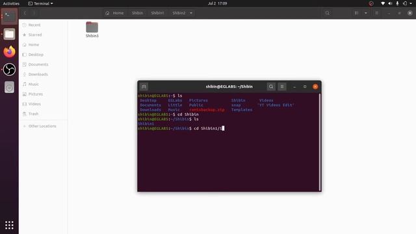
Task: Go back in Files navigation
Action: pyautogui.click(x=25, y=13)
